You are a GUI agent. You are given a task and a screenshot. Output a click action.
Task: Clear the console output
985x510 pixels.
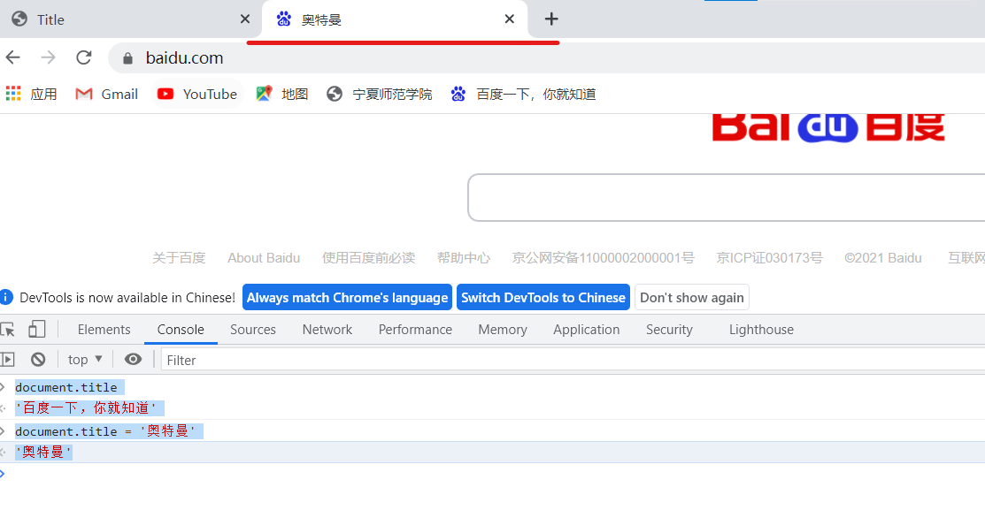coord(38,360)
